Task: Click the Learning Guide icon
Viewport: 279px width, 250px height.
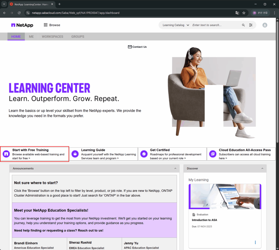Action: click(x=75, y=154)
